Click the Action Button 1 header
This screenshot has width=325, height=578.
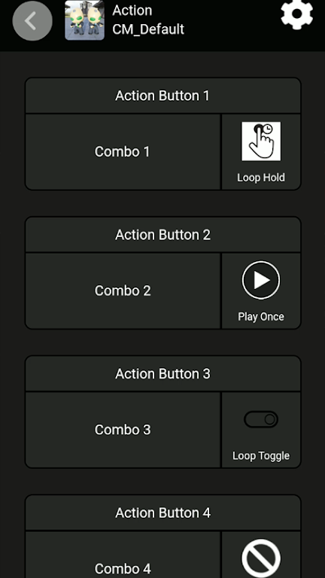coord(162,96)
